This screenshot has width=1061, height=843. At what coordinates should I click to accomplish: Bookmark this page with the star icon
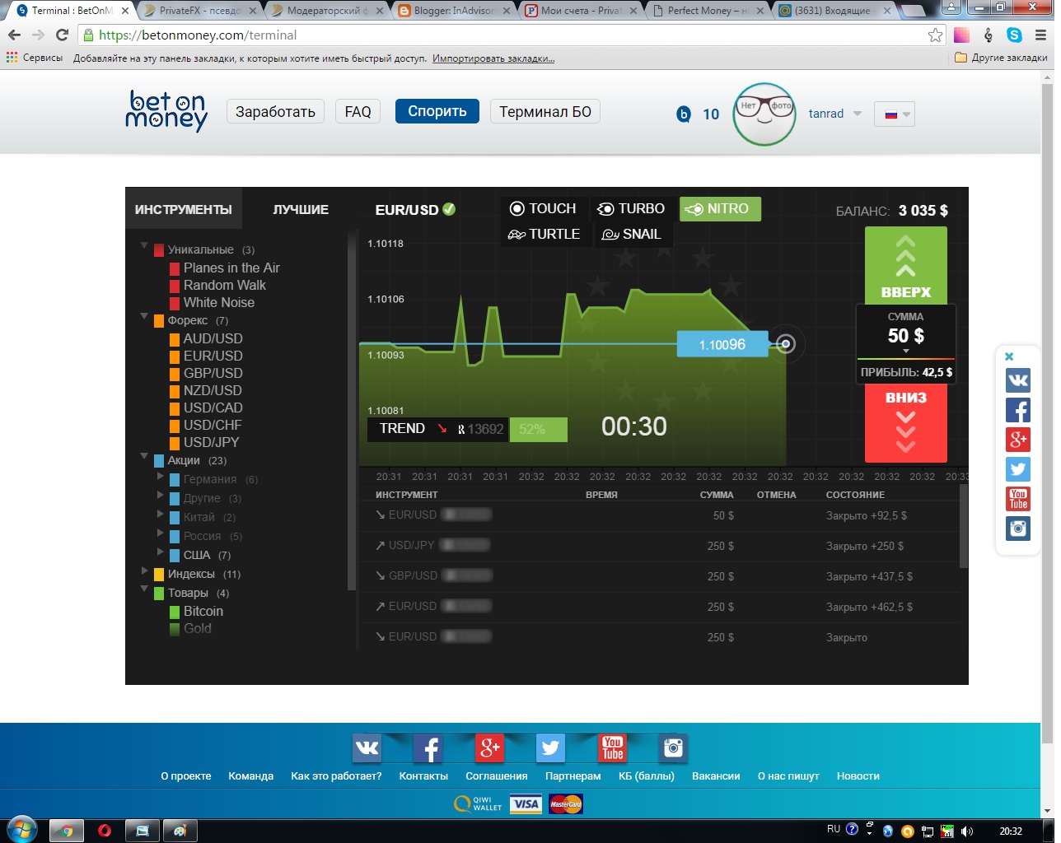[935, 35]
